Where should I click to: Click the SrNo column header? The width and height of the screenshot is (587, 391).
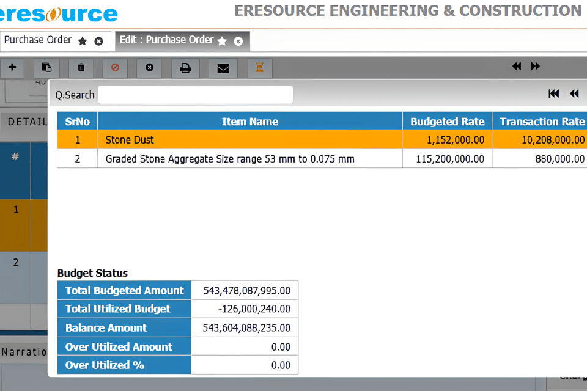(x=78, y=121)
